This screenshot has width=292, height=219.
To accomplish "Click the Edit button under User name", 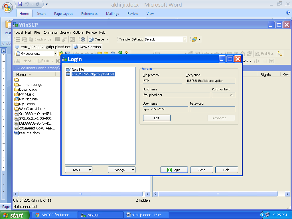I will (157, 118).
